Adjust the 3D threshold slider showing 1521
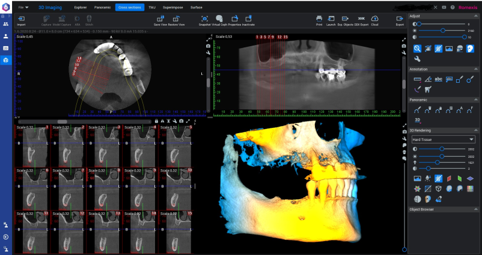The height and width of the screenshot is (255, 482). click(x=442, y=163)
